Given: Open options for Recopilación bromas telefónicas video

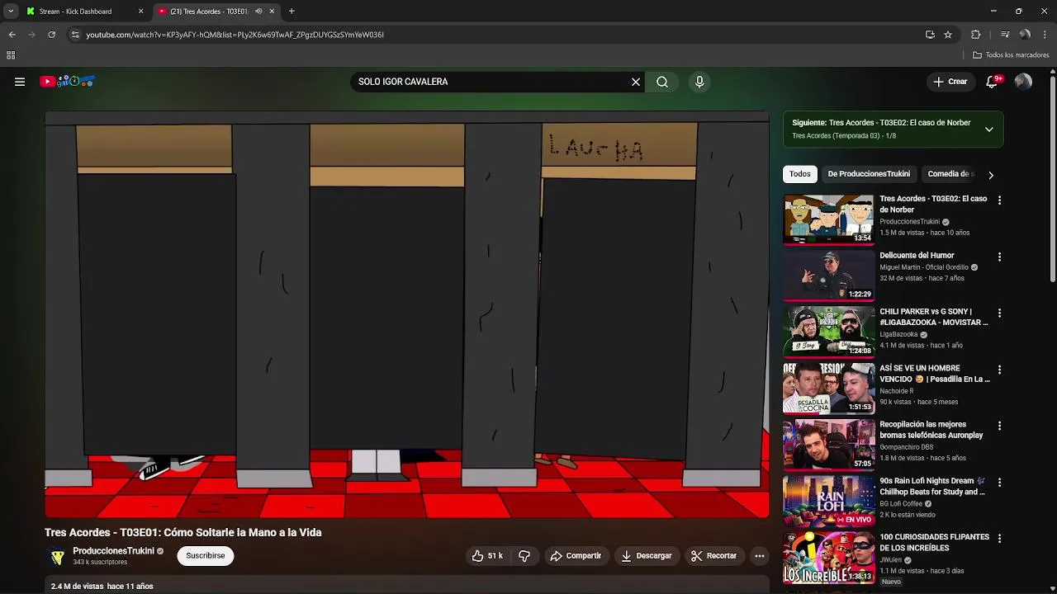Looking at the screenshot, I should pyautogui.click(x=999, y=426).
